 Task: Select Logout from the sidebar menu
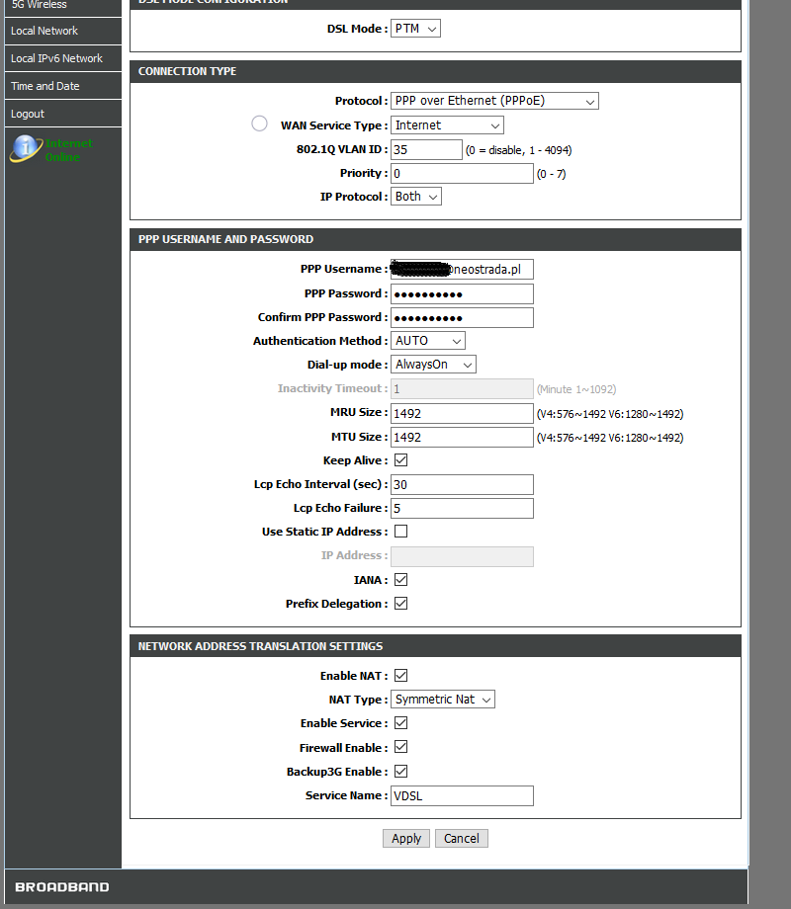28,114
